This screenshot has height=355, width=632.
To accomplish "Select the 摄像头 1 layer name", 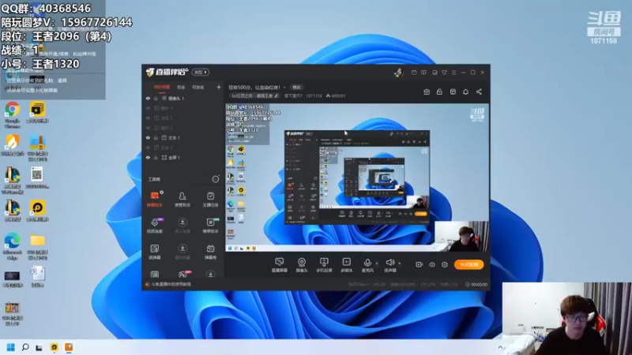I will click(176, 98).
